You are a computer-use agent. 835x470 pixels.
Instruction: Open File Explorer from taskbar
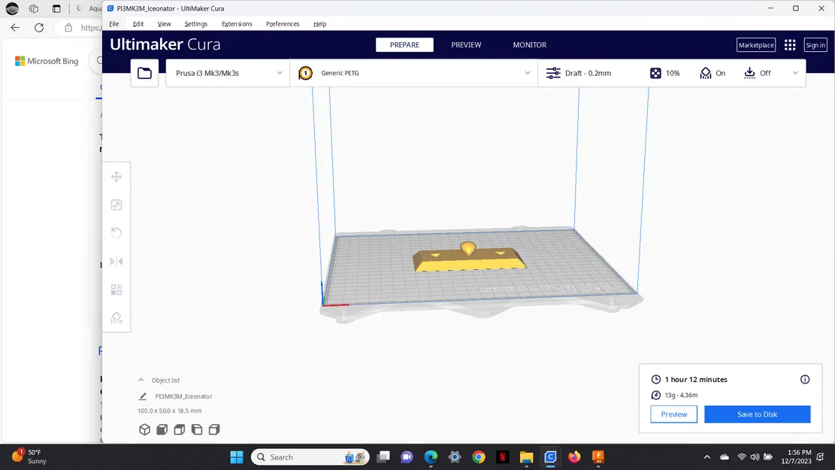(526, 457)
